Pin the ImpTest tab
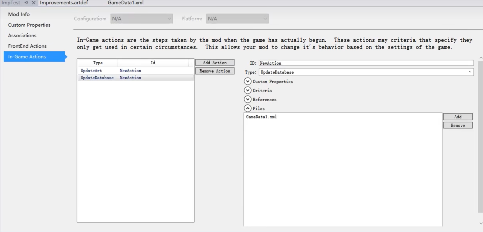Viewport: 483px width, 232px height. coord(26,3)
